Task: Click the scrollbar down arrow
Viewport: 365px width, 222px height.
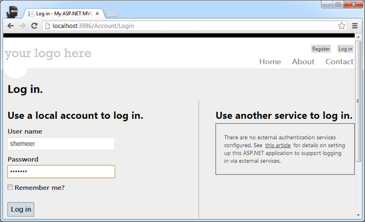Action: (x=358, y=215)
